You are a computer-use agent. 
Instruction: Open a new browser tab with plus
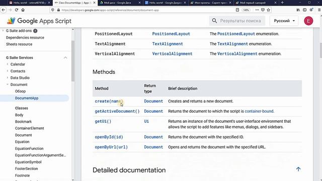tap(282, 3)
